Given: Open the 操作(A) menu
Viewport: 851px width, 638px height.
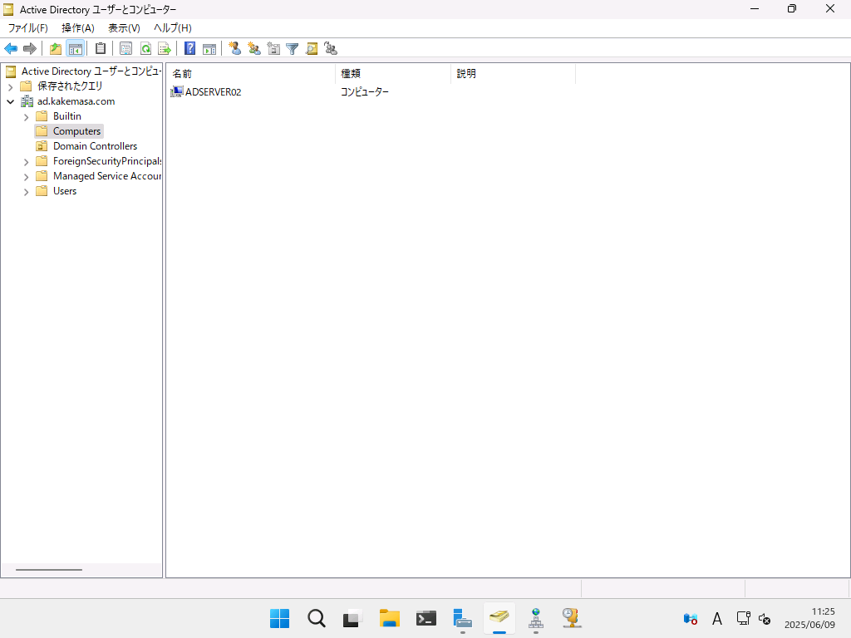Looking at the screenshot, I should [x=78, y=28].
